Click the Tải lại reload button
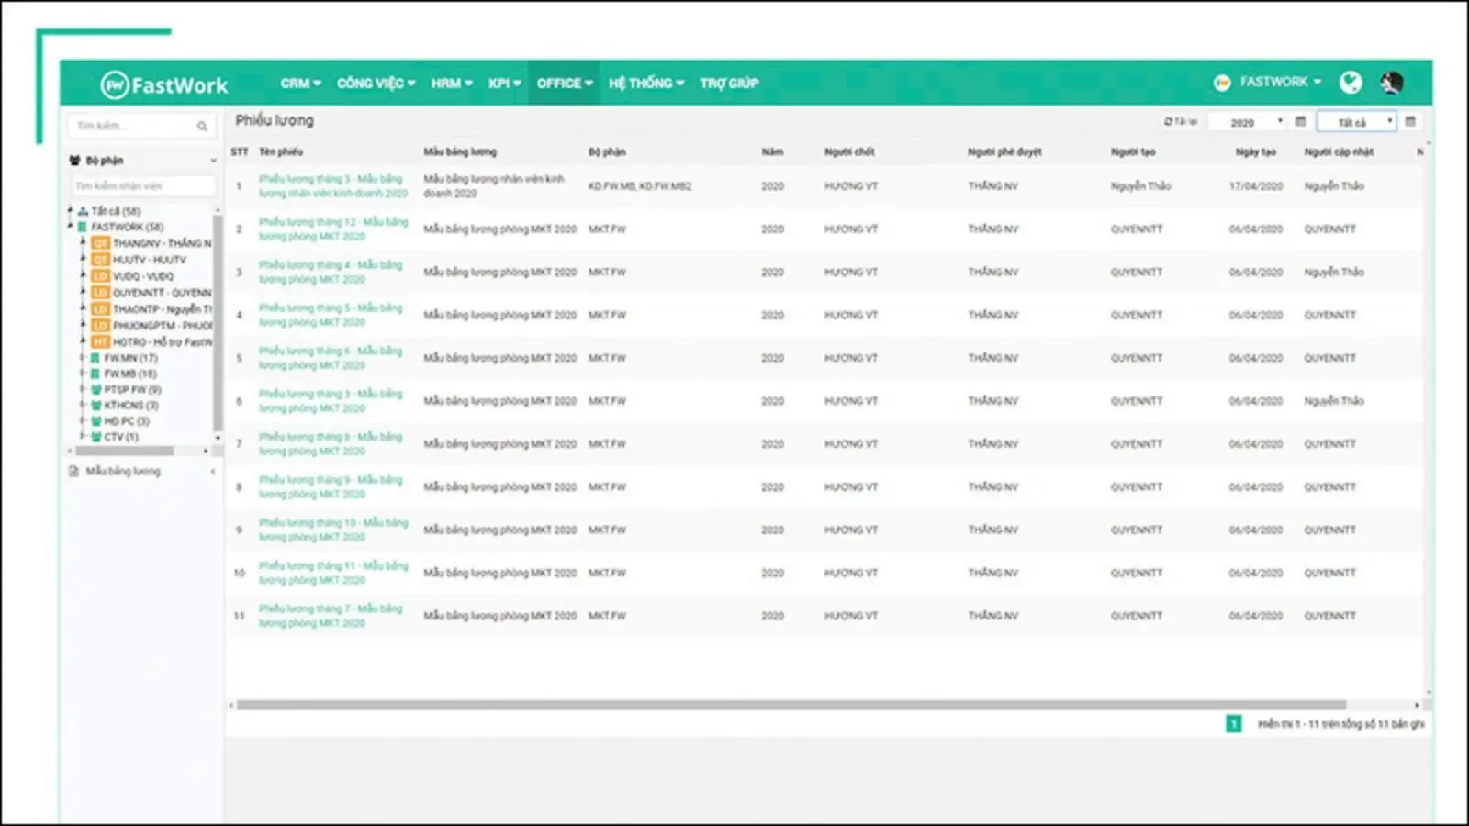The image size is (1469, 826). (x=1181, y=121)
